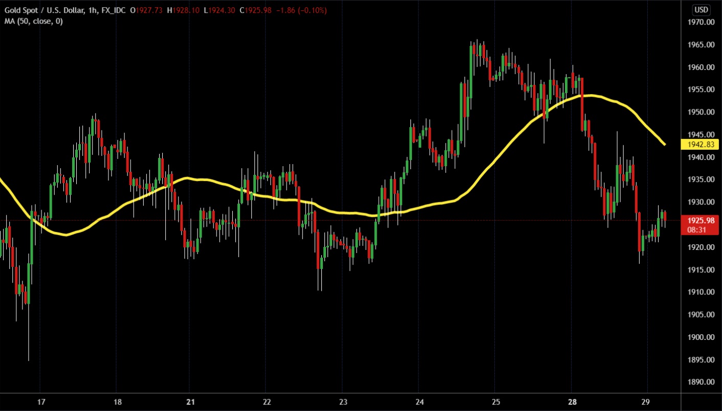Click the date label 18 on time axis
Screen dimensions: 722x411
[x=117, y=401]
